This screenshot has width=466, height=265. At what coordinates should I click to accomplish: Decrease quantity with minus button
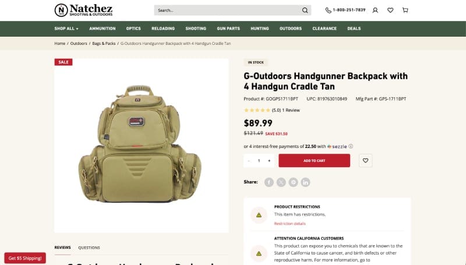(x=249, y=161)
